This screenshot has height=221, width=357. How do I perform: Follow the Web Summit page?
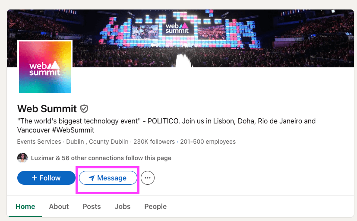pos(46,178)
